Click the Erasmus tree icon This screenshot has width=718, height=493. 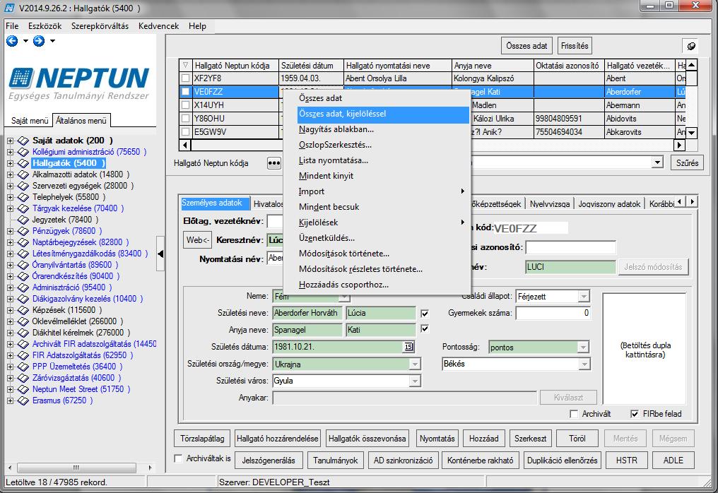tap(23, 400)
